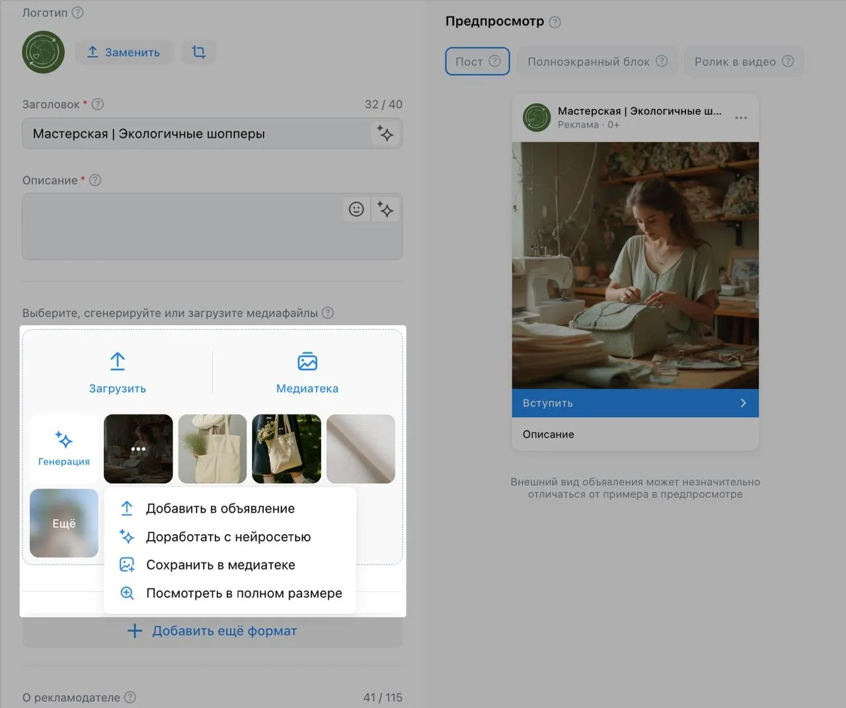This screenshot has height=708, width=846.
Task: Choose Добавить в объявление from the menu
Action: 220,508
